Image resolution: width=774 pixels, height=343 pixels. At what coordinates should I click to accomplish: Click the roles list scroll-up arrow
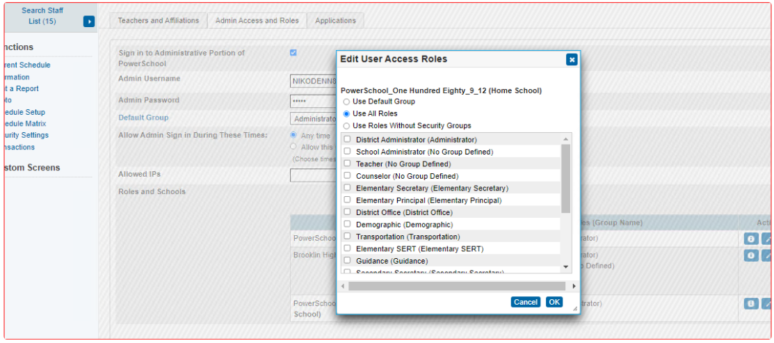(x=566, y=140)
